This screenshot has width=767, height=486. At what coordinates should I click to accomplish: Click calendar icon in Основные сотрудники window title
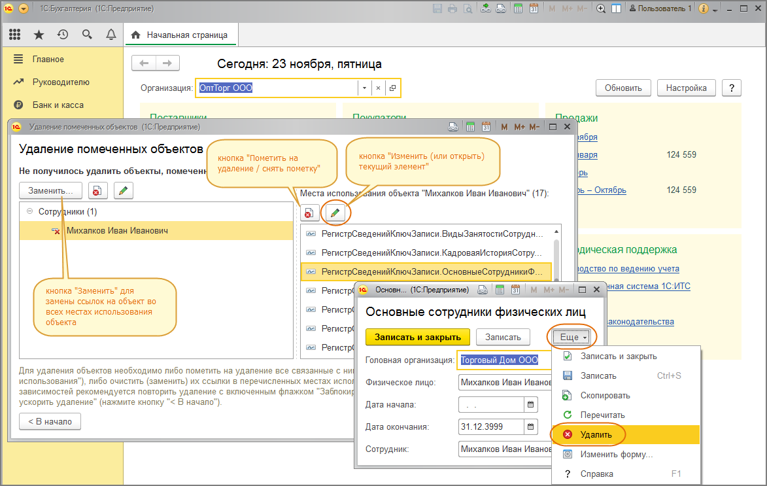(515, 290)
